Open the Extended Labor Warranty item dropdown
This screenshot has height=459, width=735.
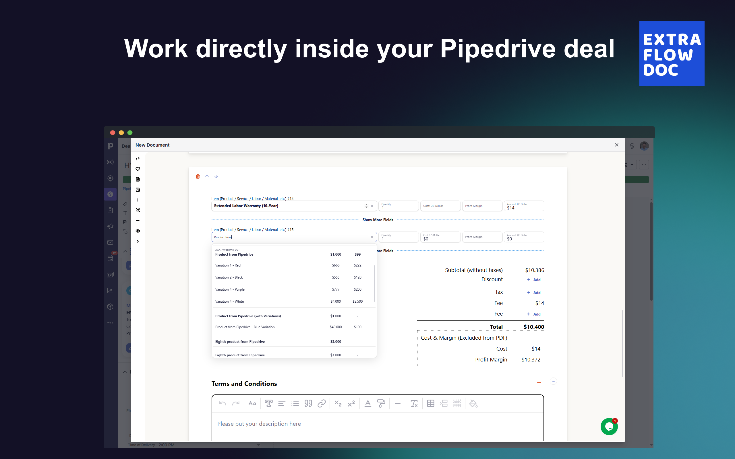[x=366, y=206]
